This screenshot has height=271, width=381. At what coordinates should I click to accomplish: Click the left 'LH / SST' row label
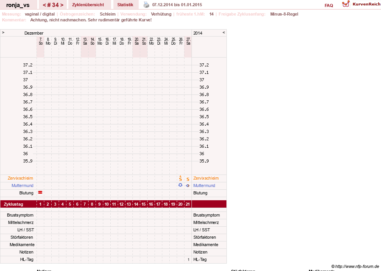(26, 230)
